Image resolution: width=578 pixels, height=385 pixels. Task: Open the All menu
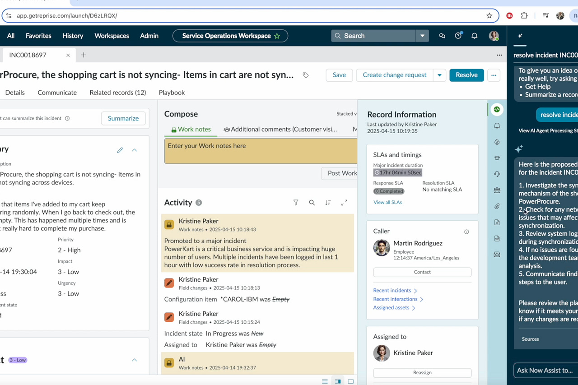tap(11, 36)
